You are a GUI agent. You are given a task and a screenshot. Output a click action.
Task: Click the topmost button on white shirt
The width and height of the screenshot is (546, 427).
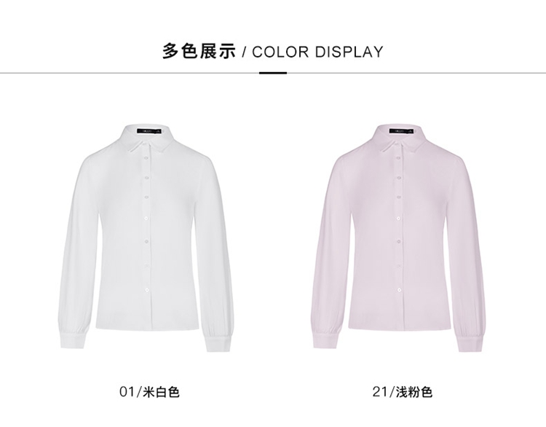click(146, 159)
